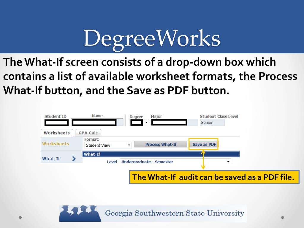Viewport: 304px width, 228px height.
Task: Click the Georgia Southwestern State University logo
Action: click(153, 213)
